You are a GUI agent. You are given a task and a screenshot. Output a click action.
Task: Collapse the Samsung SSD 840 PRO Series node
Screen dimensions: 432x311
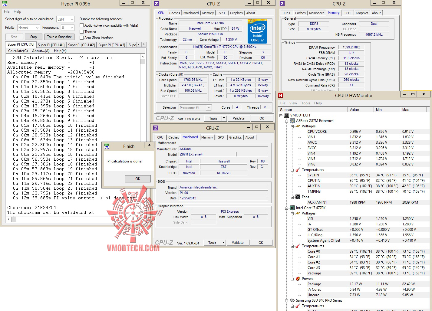(287, 300)
